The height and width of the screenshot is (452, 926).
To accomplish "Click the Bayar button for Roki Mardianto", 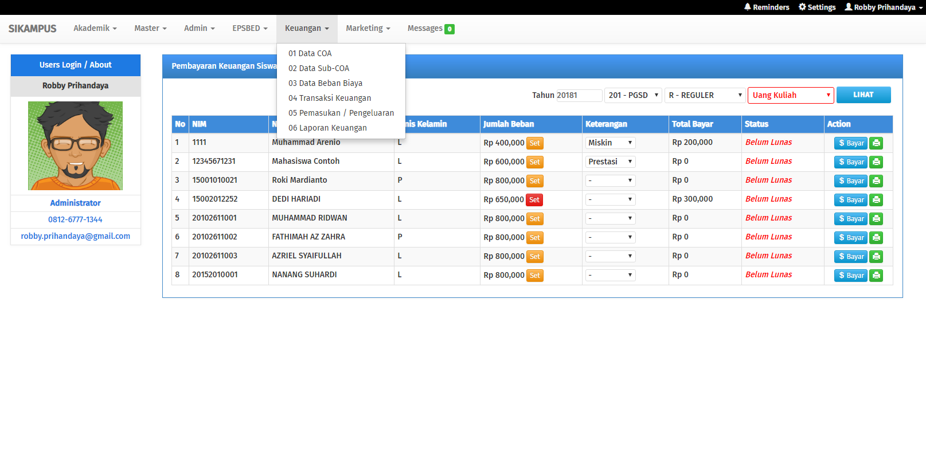I will coord(850,181).
